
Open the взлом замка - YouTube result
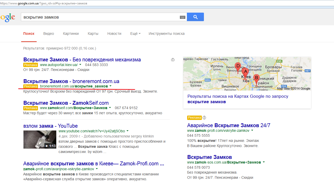pyautogui.click(x=50, y=126)
